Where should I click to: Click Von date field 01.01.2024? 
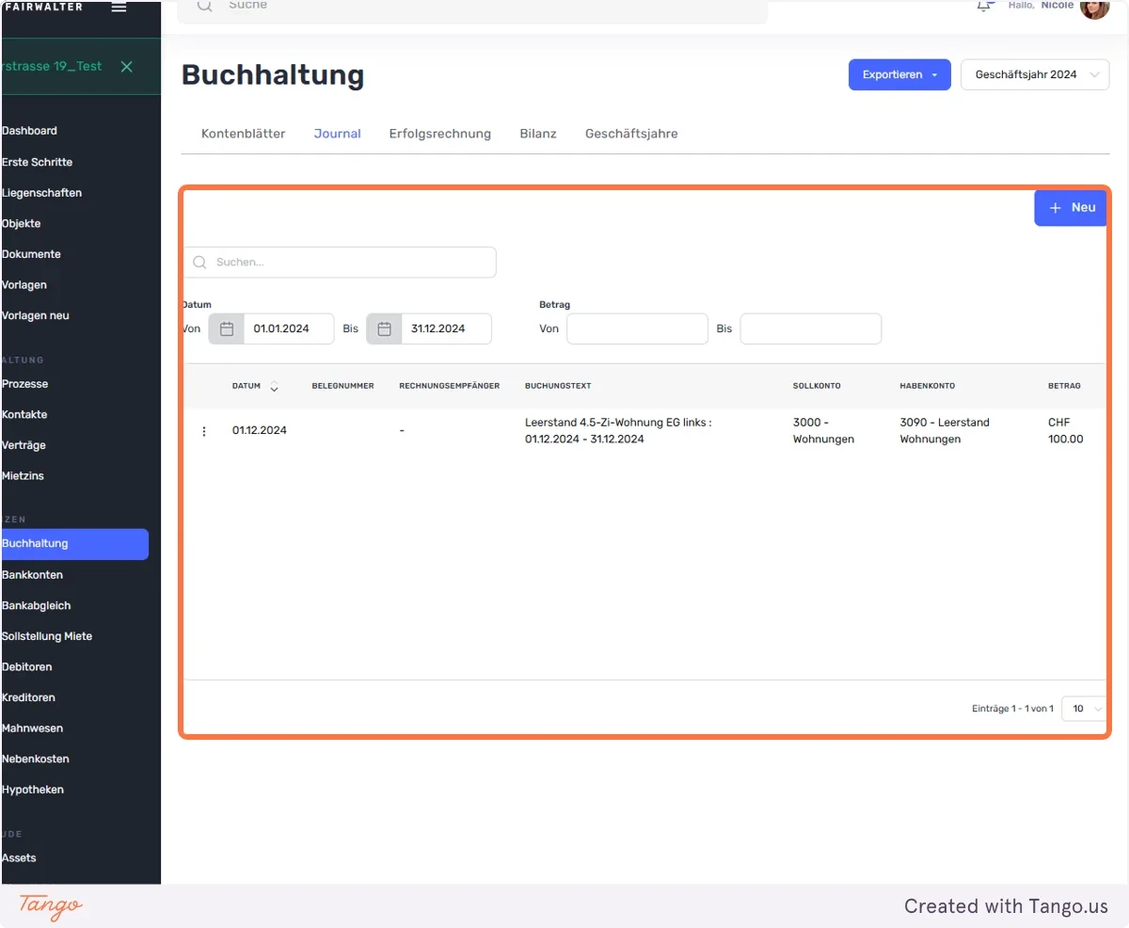pyautogui.click(x=289, y=329)
